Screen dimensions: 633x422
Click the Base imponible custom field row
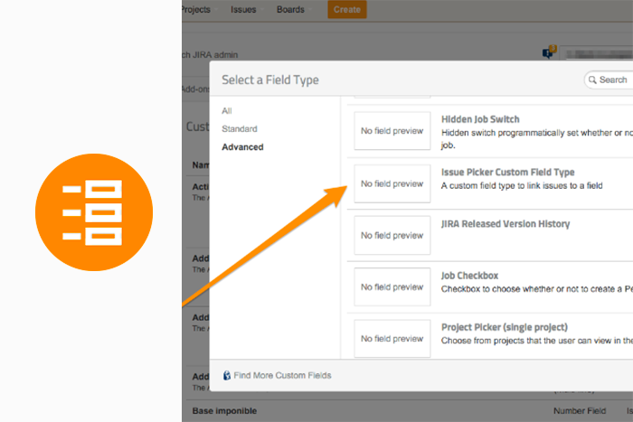(x=410, y=411)
